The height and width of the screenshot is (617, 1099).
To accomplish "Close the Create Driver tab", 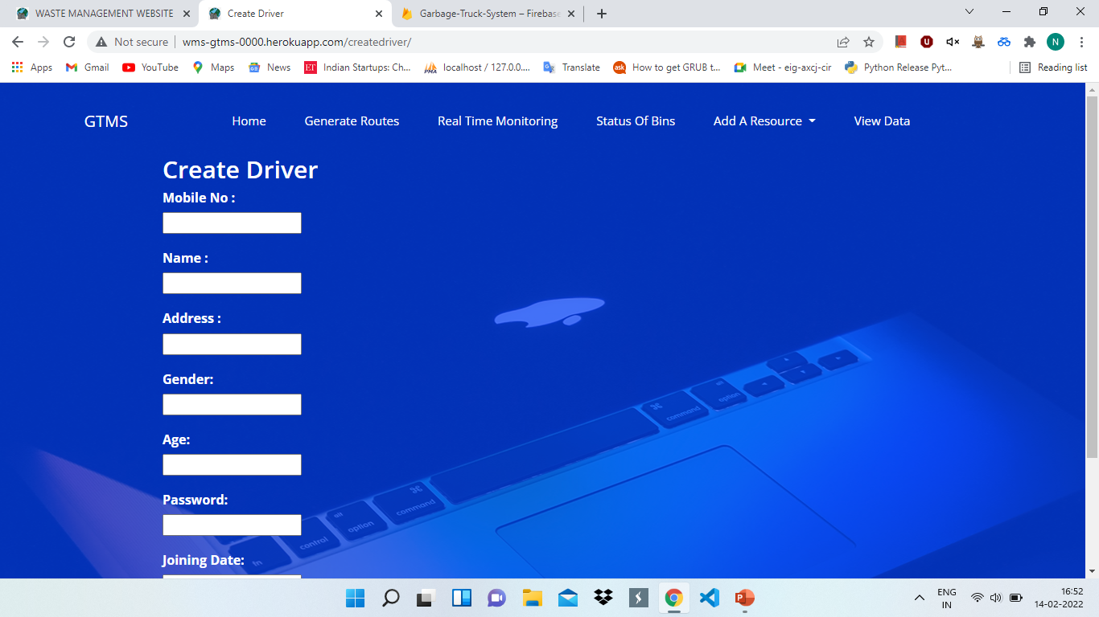I will coord(379,14).
